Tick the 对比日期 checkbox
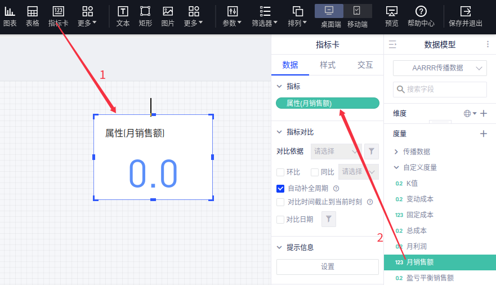This screenshot has height=285, width=496. coord(280,220)
